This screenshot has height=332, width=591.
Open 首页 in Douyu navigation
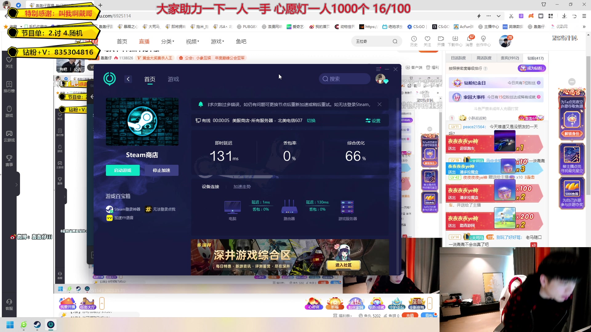[122, 41]
